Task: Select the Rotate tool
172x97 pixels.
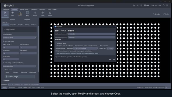Action: coord(35,14)
